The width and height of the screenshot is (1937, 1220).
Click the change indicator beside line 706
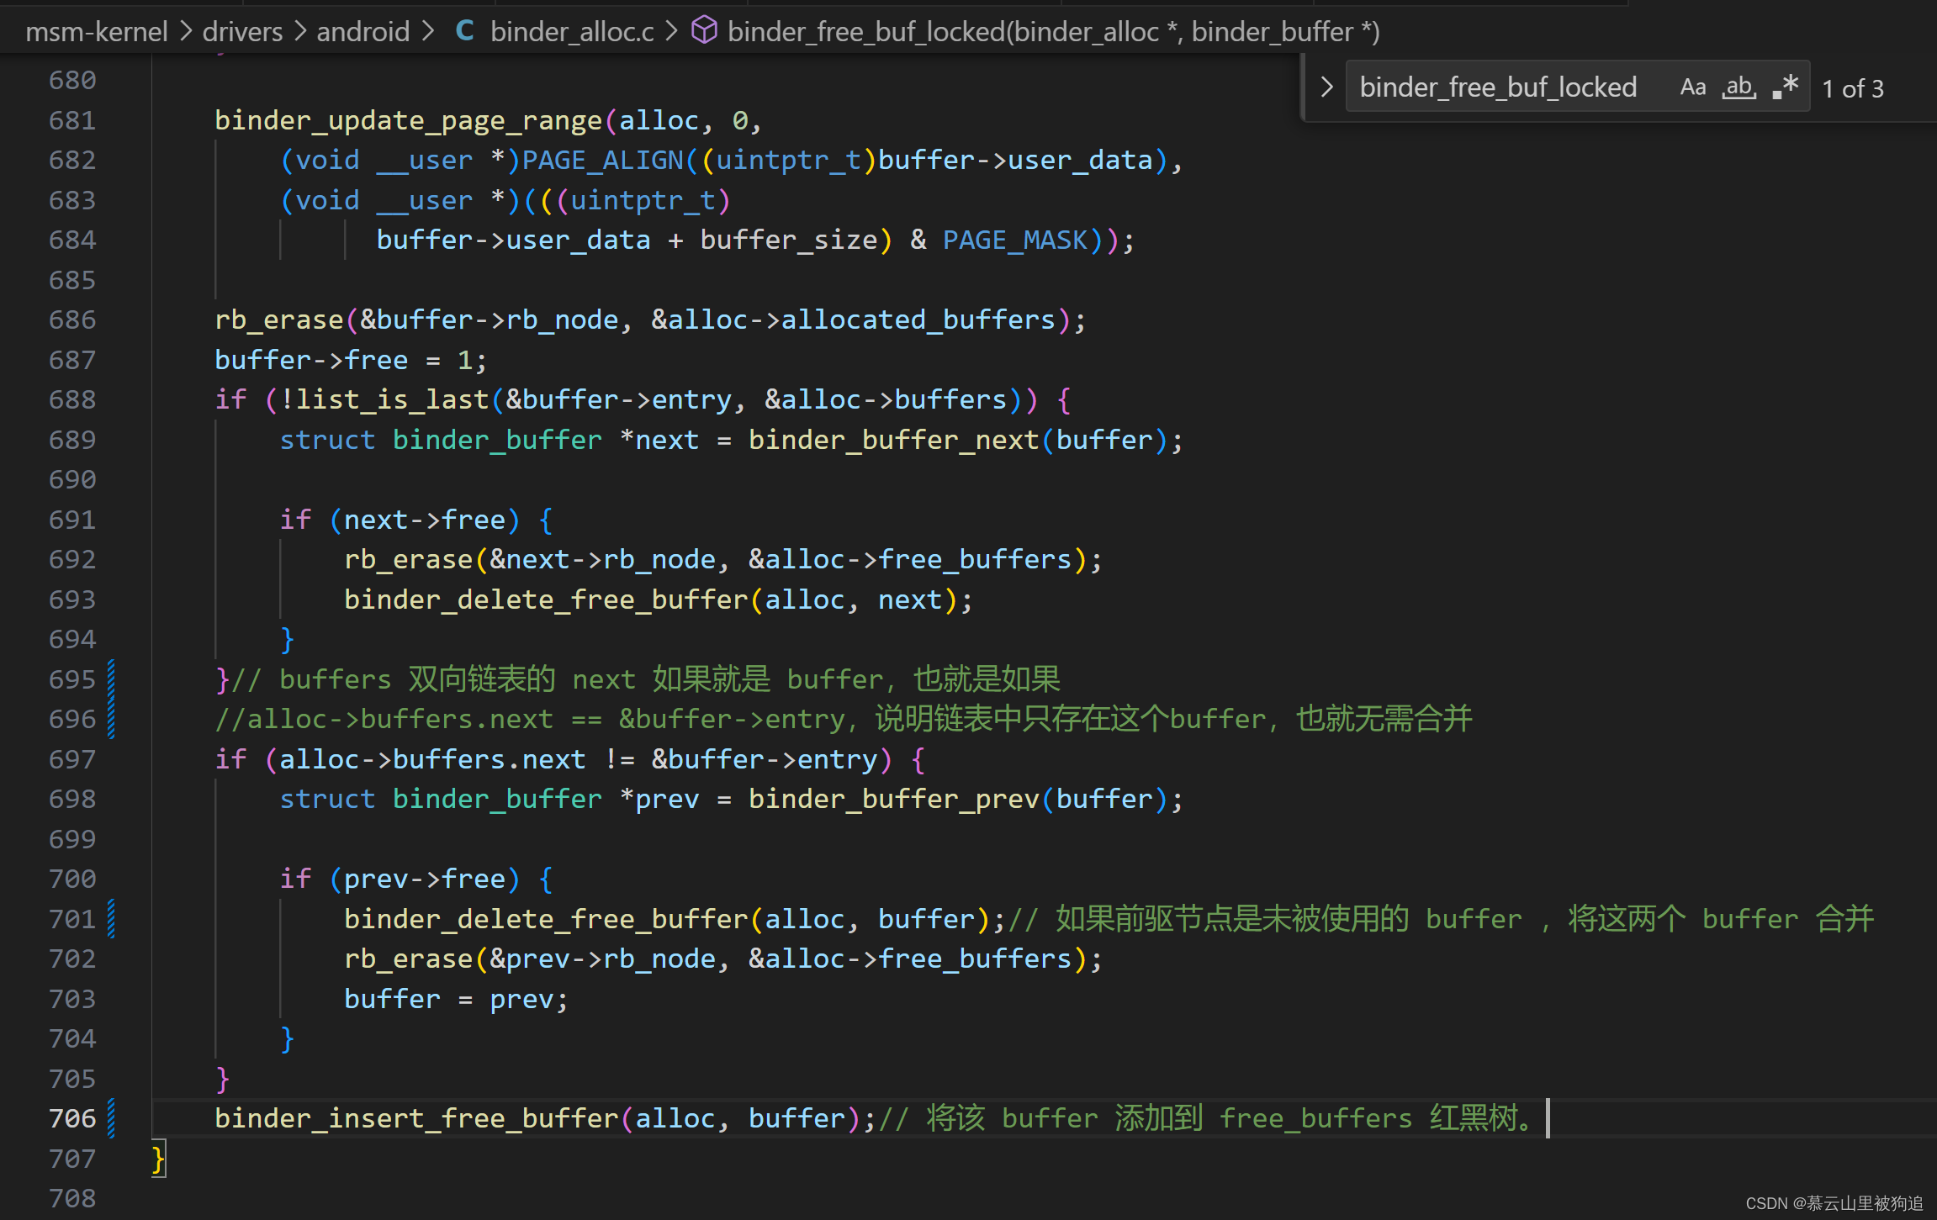[111, 1118]
